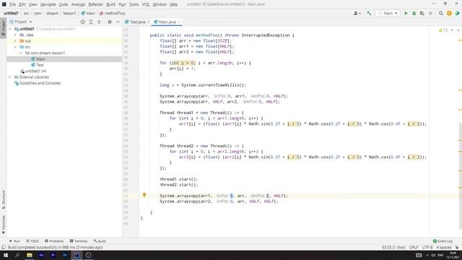Open the Run tool window button
This screenshot has width=462, height=260.
click(x=14, y=241)
